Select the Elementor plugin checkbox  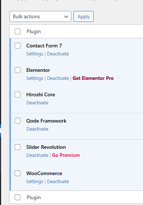pyautogui.click(x=18, y=70)
